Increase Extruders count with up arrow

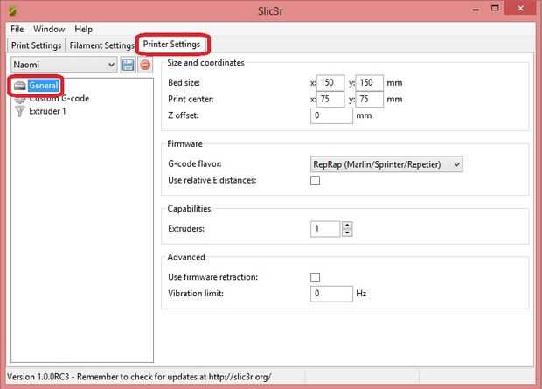point(347,226)
